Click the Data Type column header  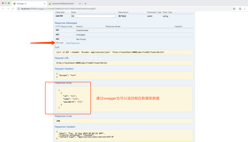pos(167,12)
